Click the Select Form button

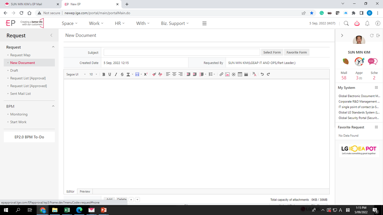click(272, 52)
